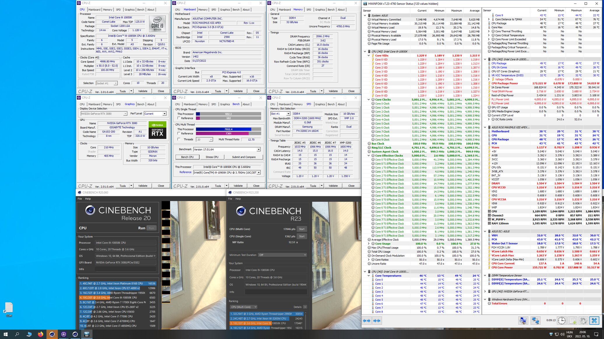Collapse the Core VIDs group in HWiNFO
Screen dimensions: 604x339
369,56
